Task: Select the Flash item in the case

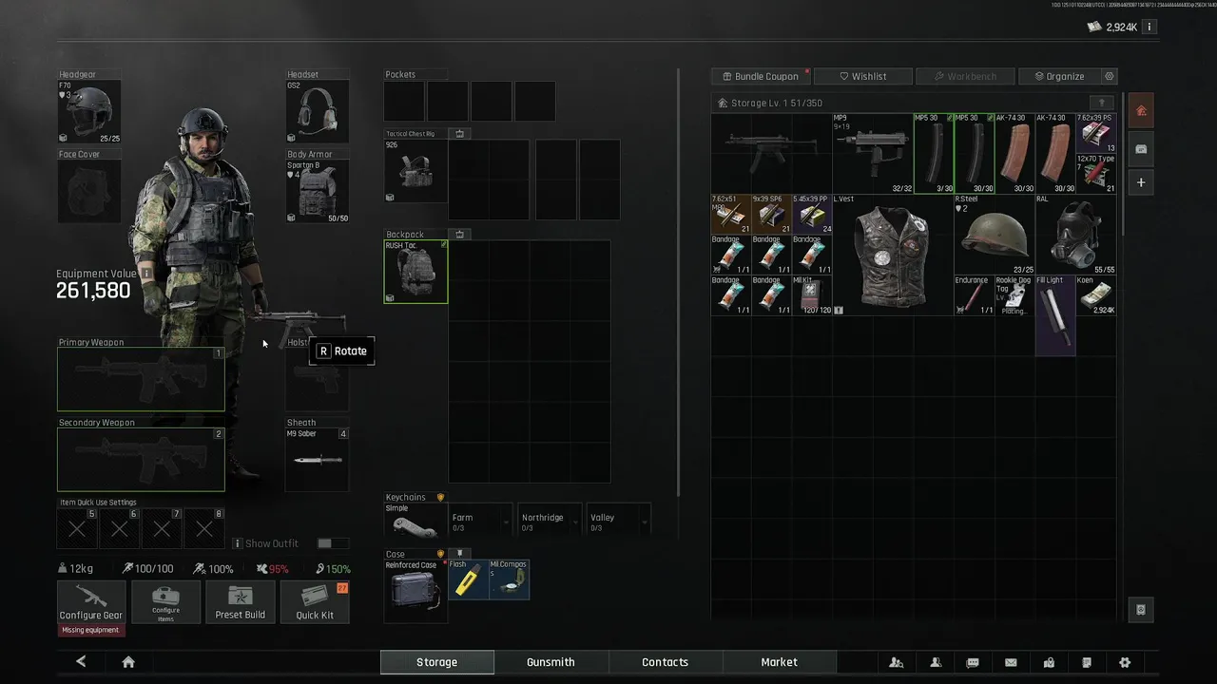Action: [468, 579]
